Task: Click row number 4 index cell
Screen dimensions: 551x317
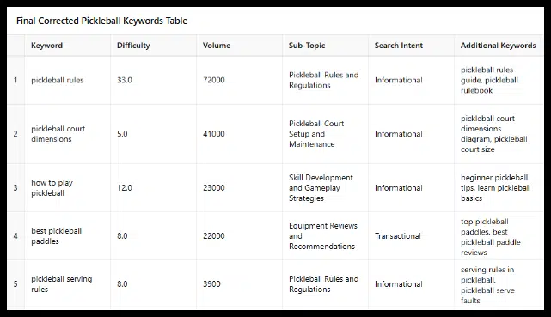Action: click(x=15, y=236)
